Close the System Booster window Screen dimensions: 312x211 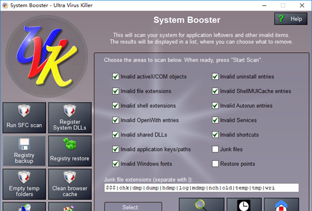[x=302, y=5]
